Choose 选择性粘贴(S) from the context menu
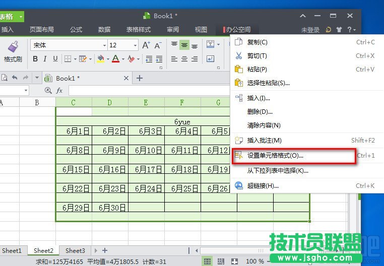This screenshot has height=266, width=384. pos(307,83)
